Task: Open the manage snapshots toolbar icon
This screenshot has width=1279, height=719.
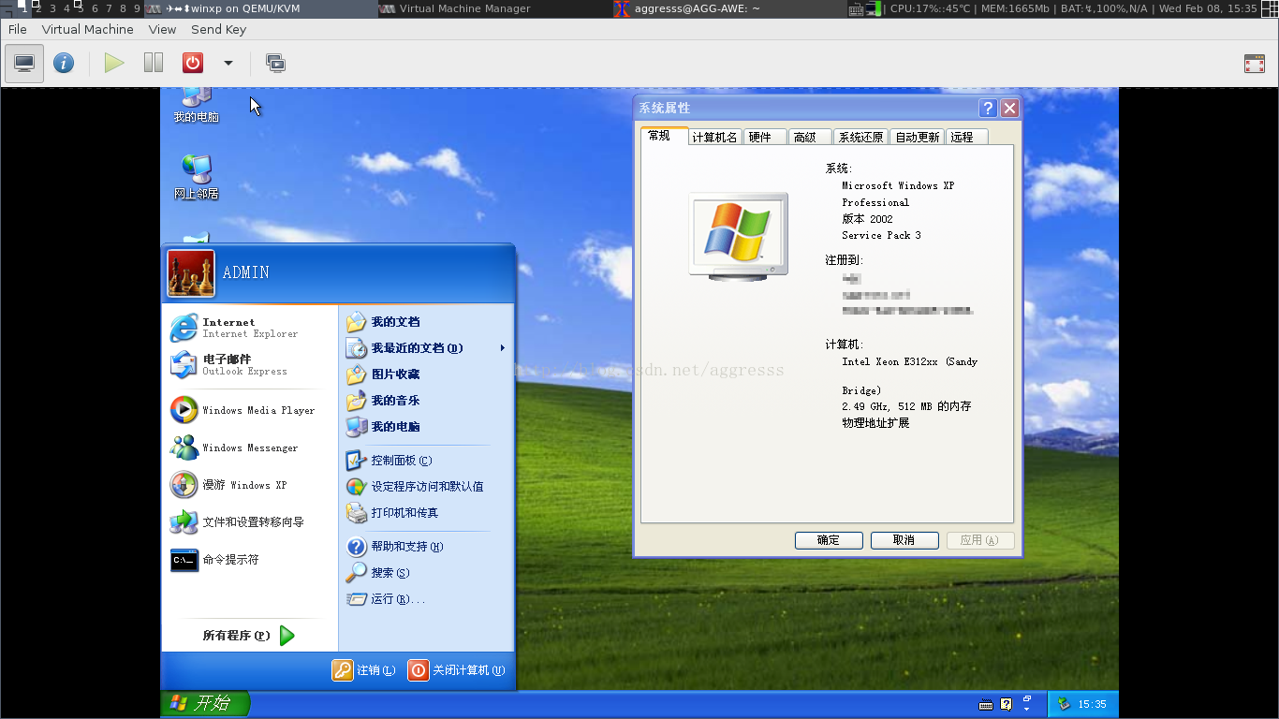Action: click(x=275, y=64)
